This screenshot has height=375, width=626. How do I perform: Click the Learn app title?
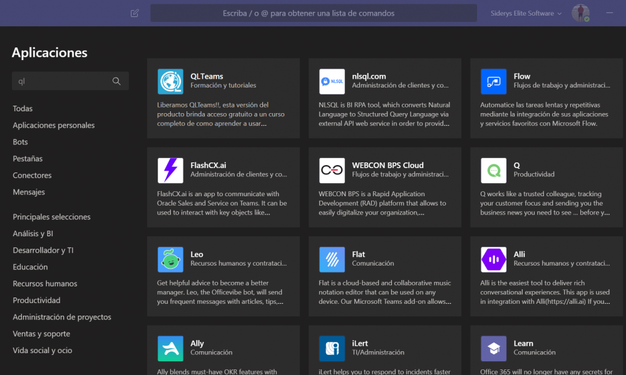[523, 343]
